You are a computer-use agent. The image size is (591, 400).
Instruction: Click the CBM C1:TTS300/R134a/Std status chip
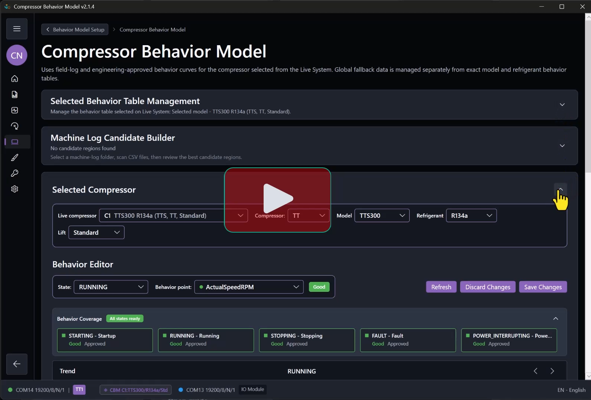click(136, 390)
